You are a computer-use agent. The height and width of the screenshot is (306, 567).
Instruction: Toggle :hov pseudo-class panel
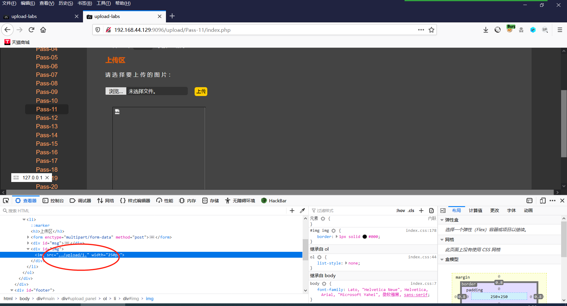click(x=400, y=211)
